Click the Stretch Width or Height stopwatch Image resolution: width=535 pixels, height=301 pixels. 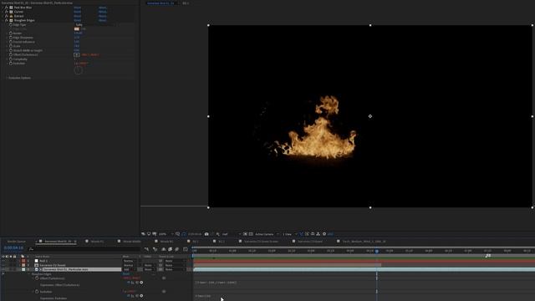(11, 50)
